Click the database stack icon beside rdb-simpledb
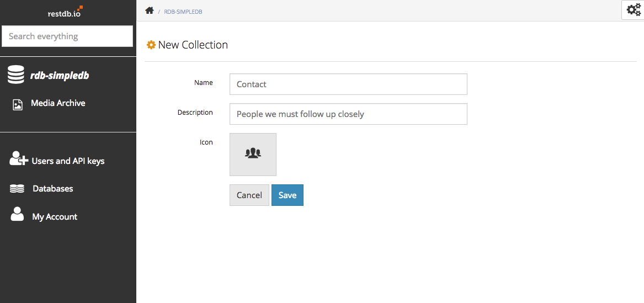This screenshot has width=644, height=303. [15, 75]
